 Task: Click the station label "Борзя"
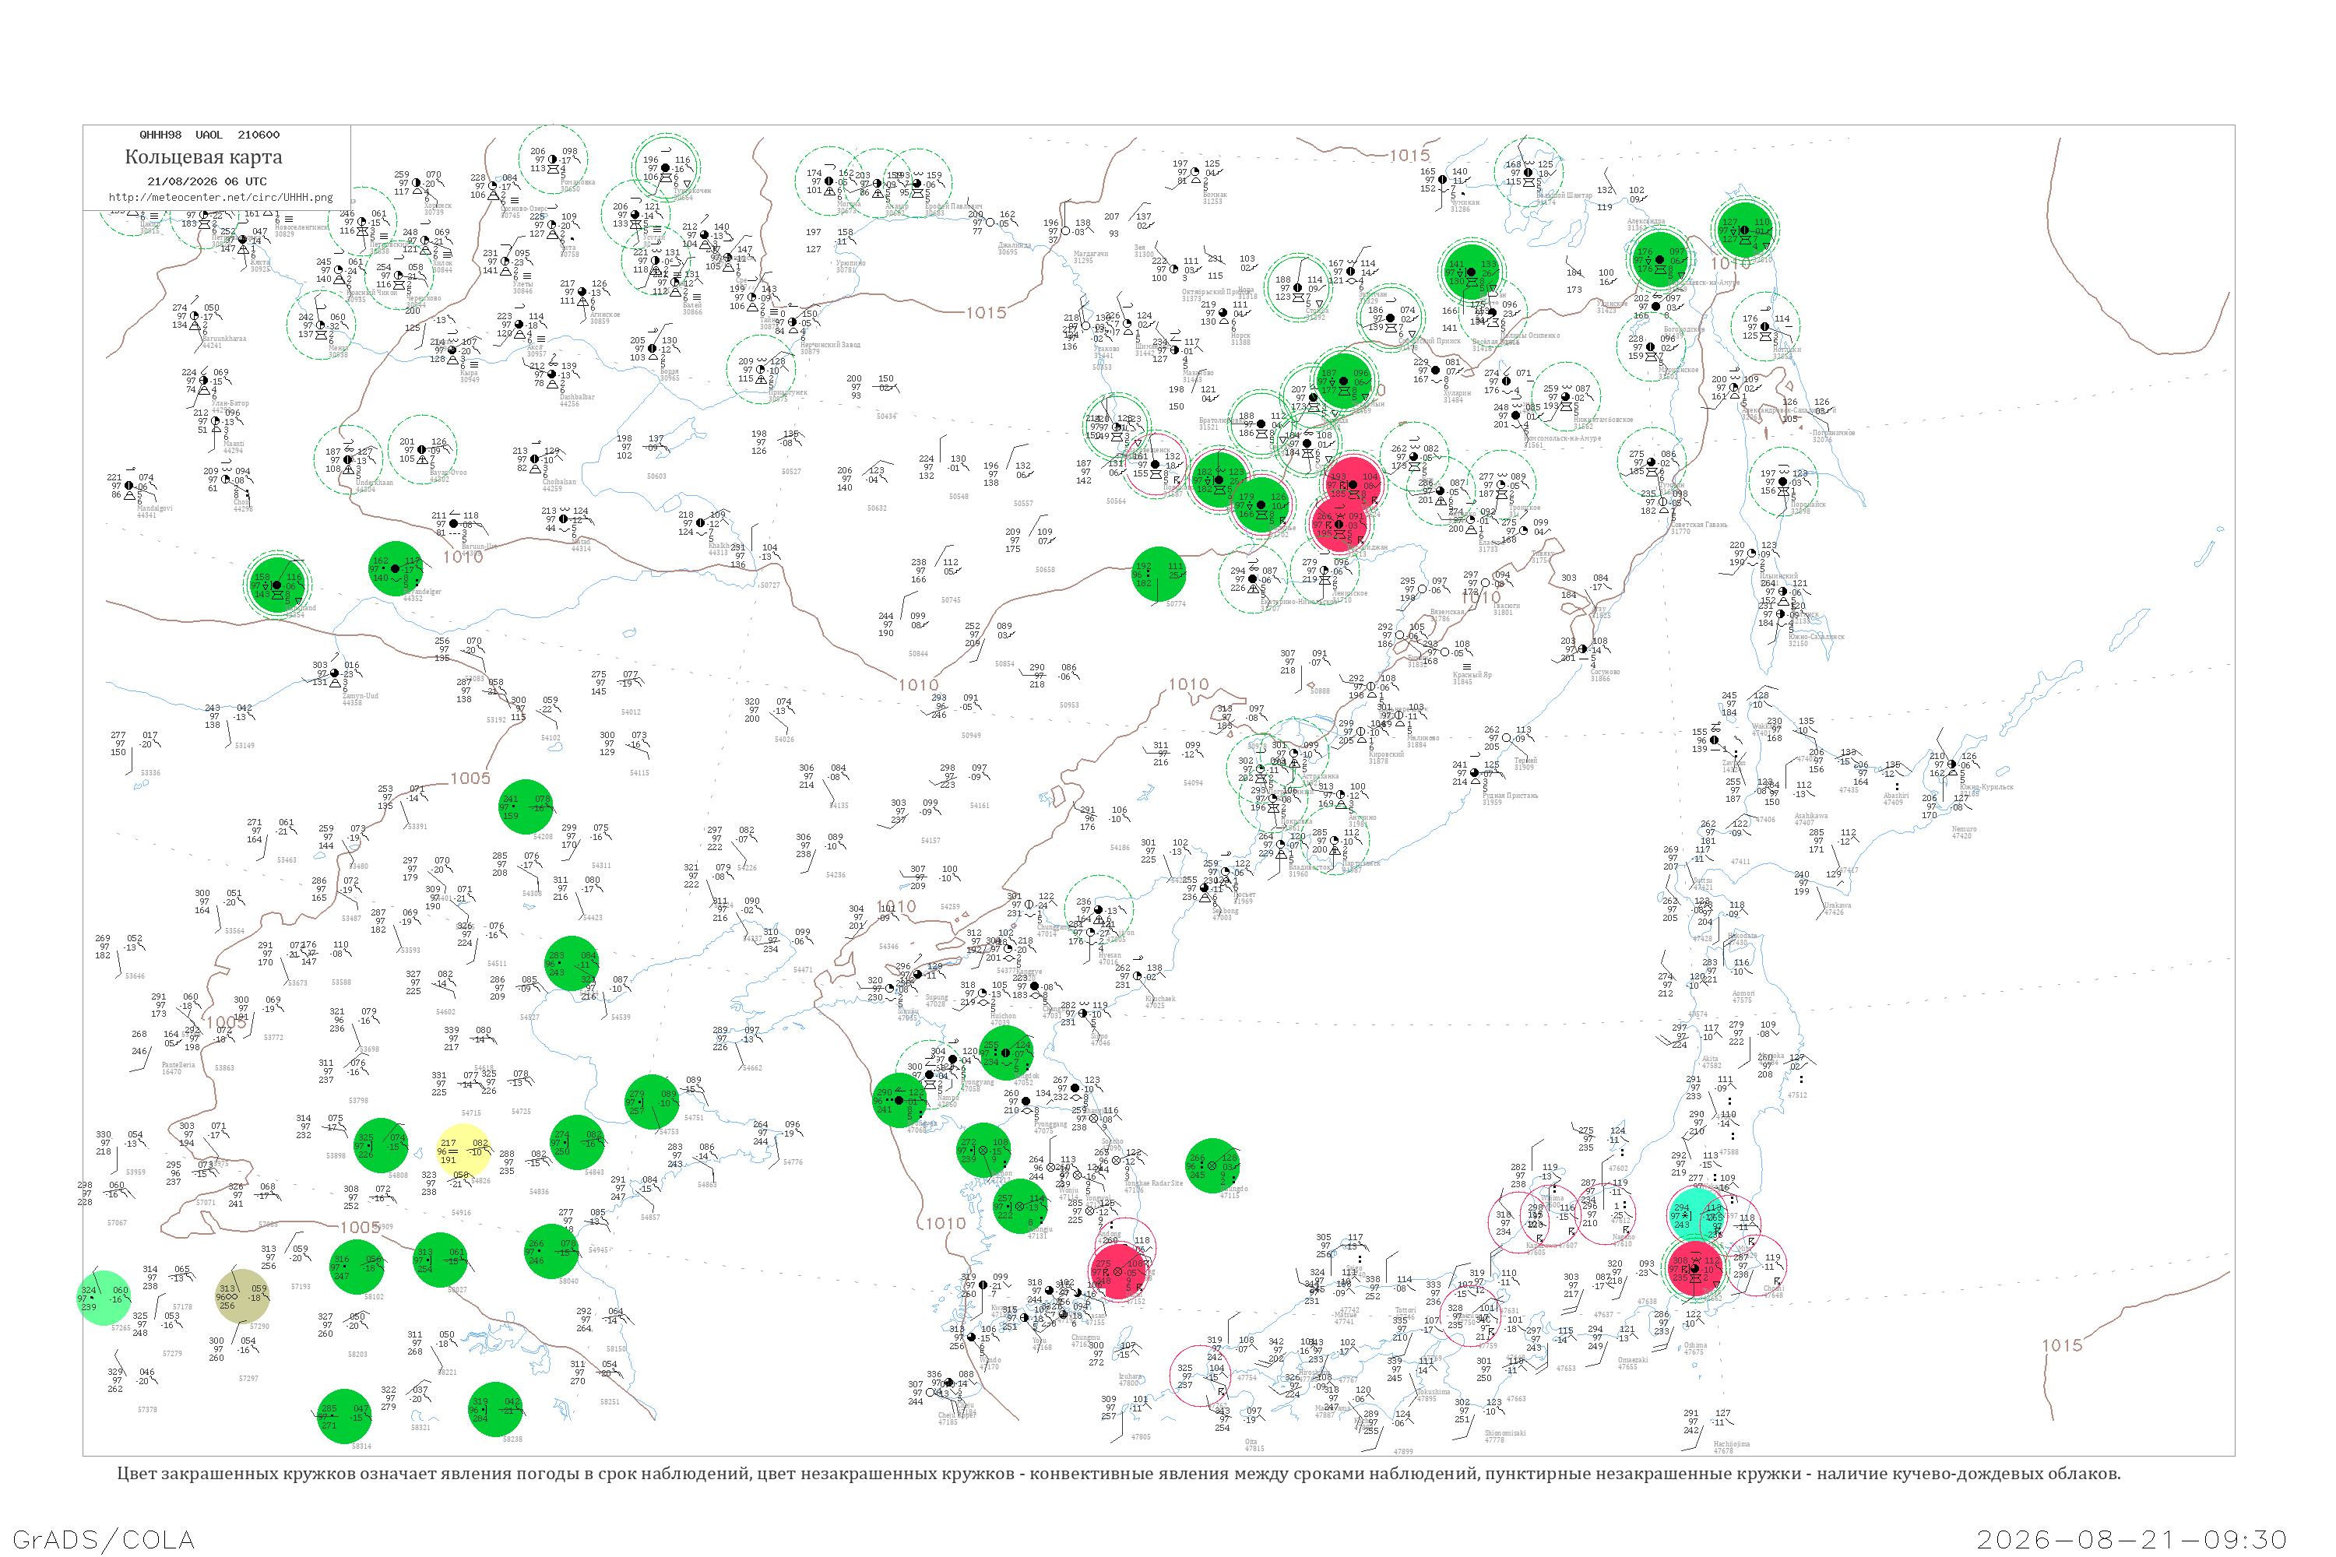click(x=670, y=371)
